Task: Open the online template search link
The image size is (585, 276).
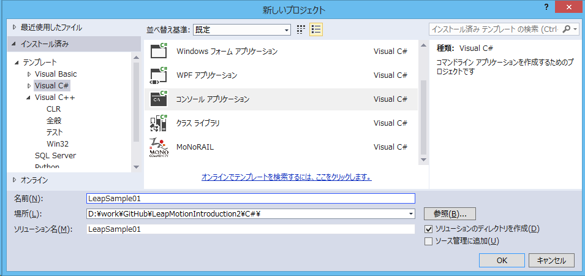Action: point(287,177)
